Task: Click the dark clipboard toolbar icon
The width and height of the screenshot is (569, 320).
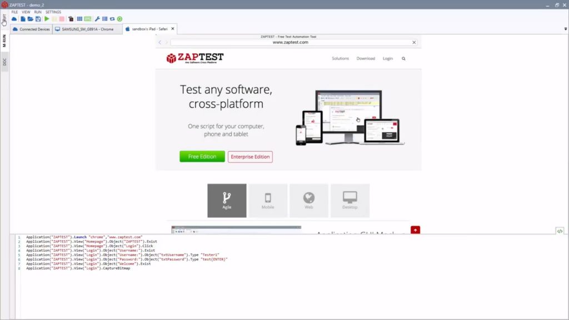Action: 71,19
